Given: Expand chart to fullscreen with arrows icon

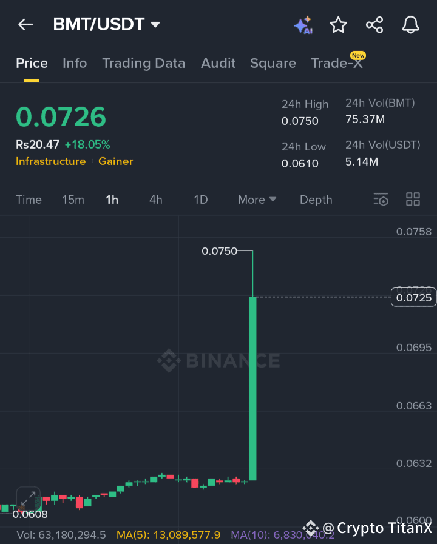Looking at the screenshot, I should point(29,499).
